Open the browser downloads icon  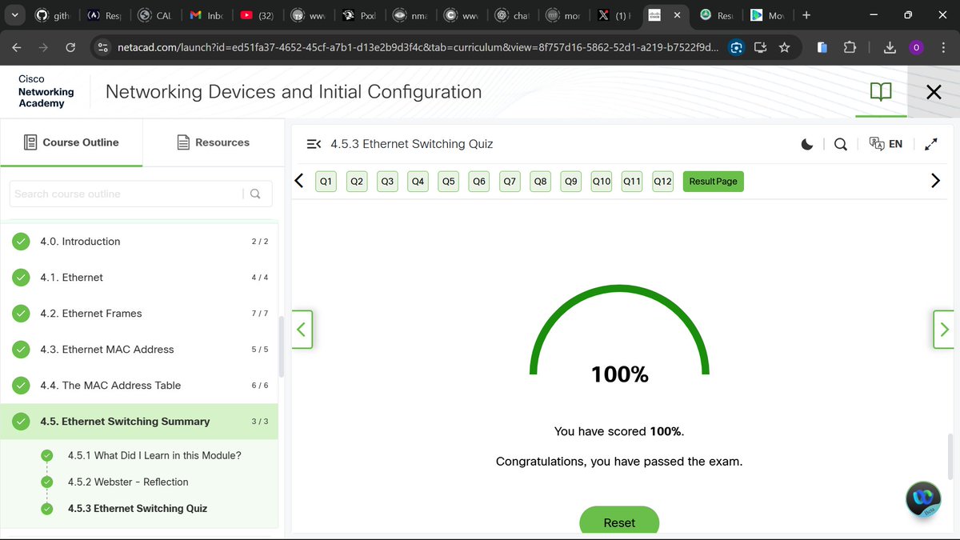[x=890, y=48]
